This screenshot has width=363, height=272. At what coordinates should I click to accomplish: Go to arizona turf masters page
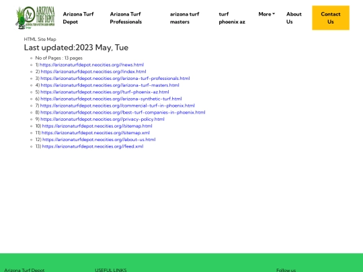[184, 18]
